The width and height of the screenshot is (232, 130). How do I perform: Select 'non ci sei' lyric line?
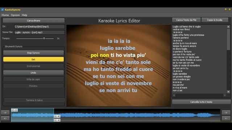177,91
